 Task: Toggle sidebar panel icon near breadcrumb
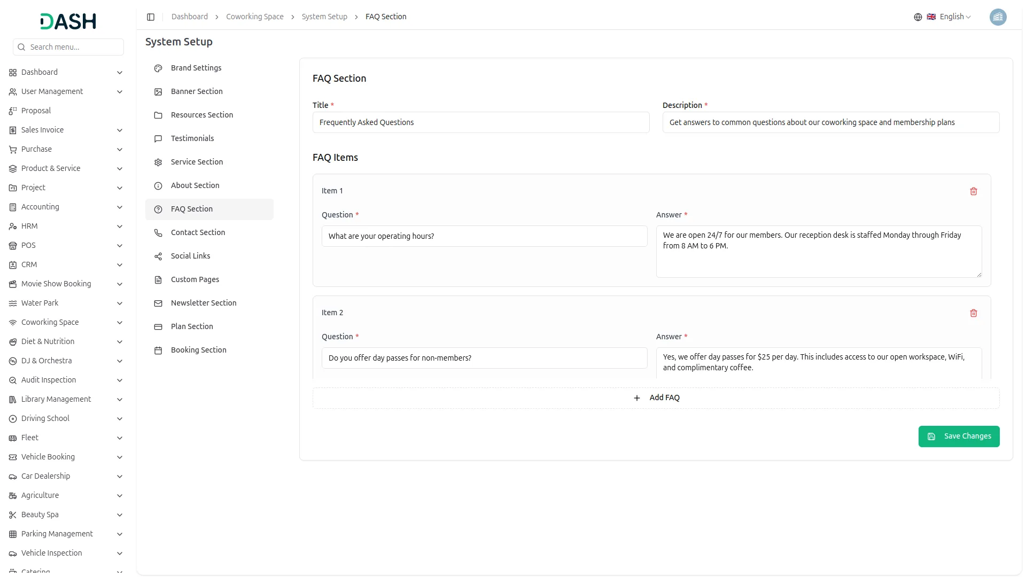point(151,17)
